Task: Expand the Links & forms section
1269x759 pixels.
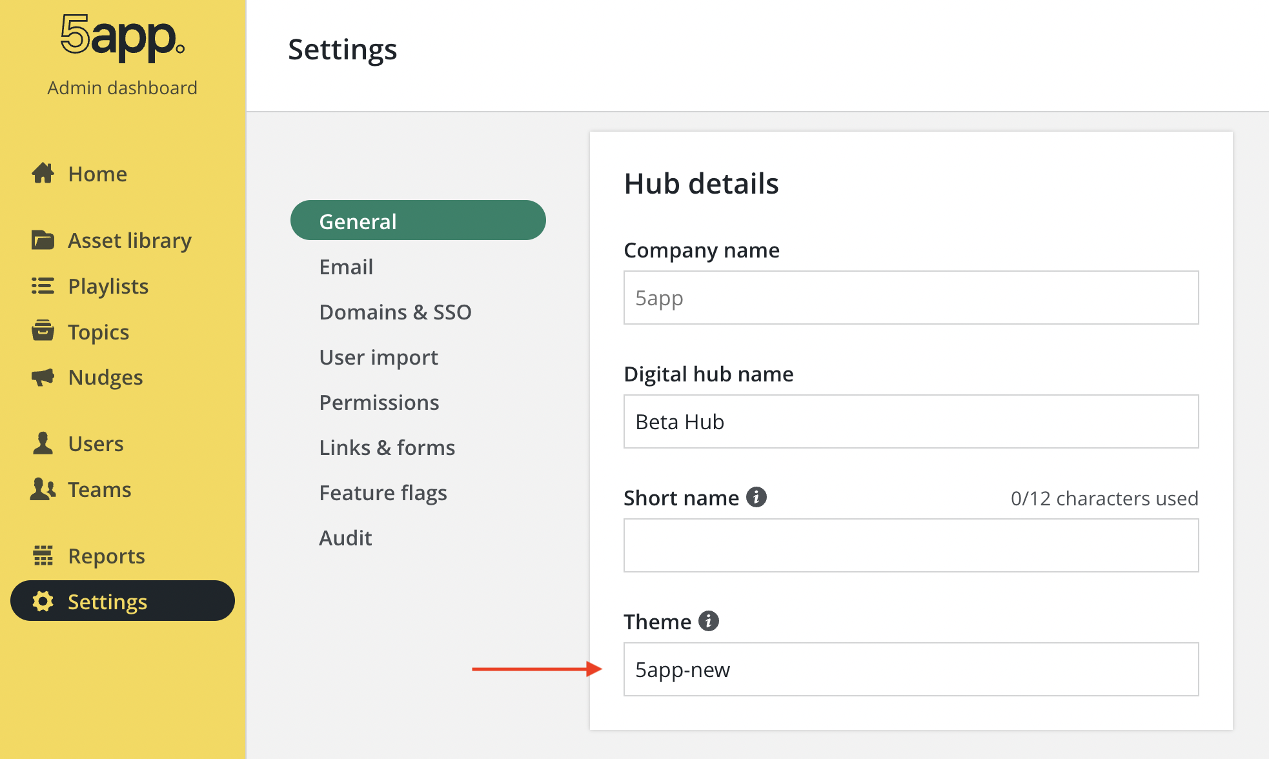Action: click(x=389, y=447)
